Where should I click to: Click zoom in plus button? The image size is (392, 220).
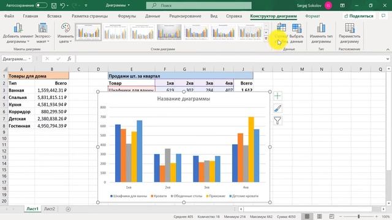[377, 216]
